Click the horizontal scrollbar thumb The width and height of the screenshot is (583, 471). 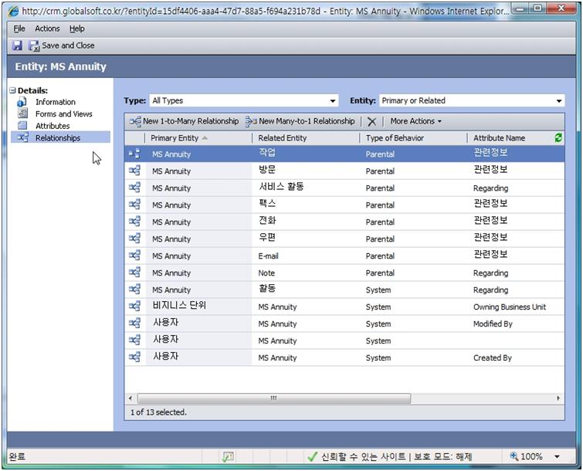274,398
